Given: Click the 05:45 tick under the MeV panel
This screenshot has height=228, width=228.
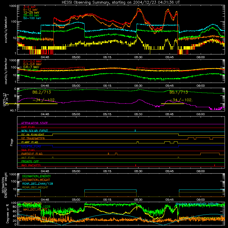Looking at the screenshot, I should 169,86.
